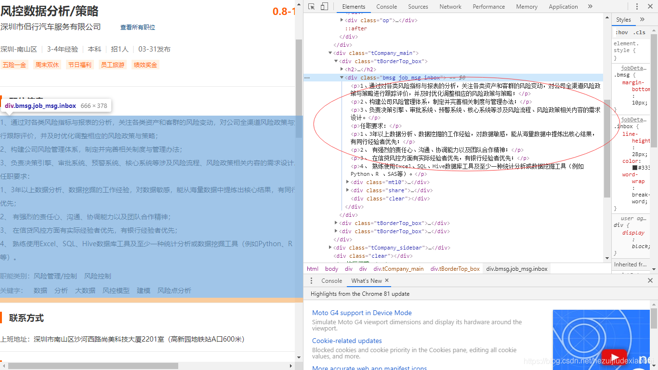Click the html breadcrumb item
This screenshot has width=658, height=370.
(313, 269)
